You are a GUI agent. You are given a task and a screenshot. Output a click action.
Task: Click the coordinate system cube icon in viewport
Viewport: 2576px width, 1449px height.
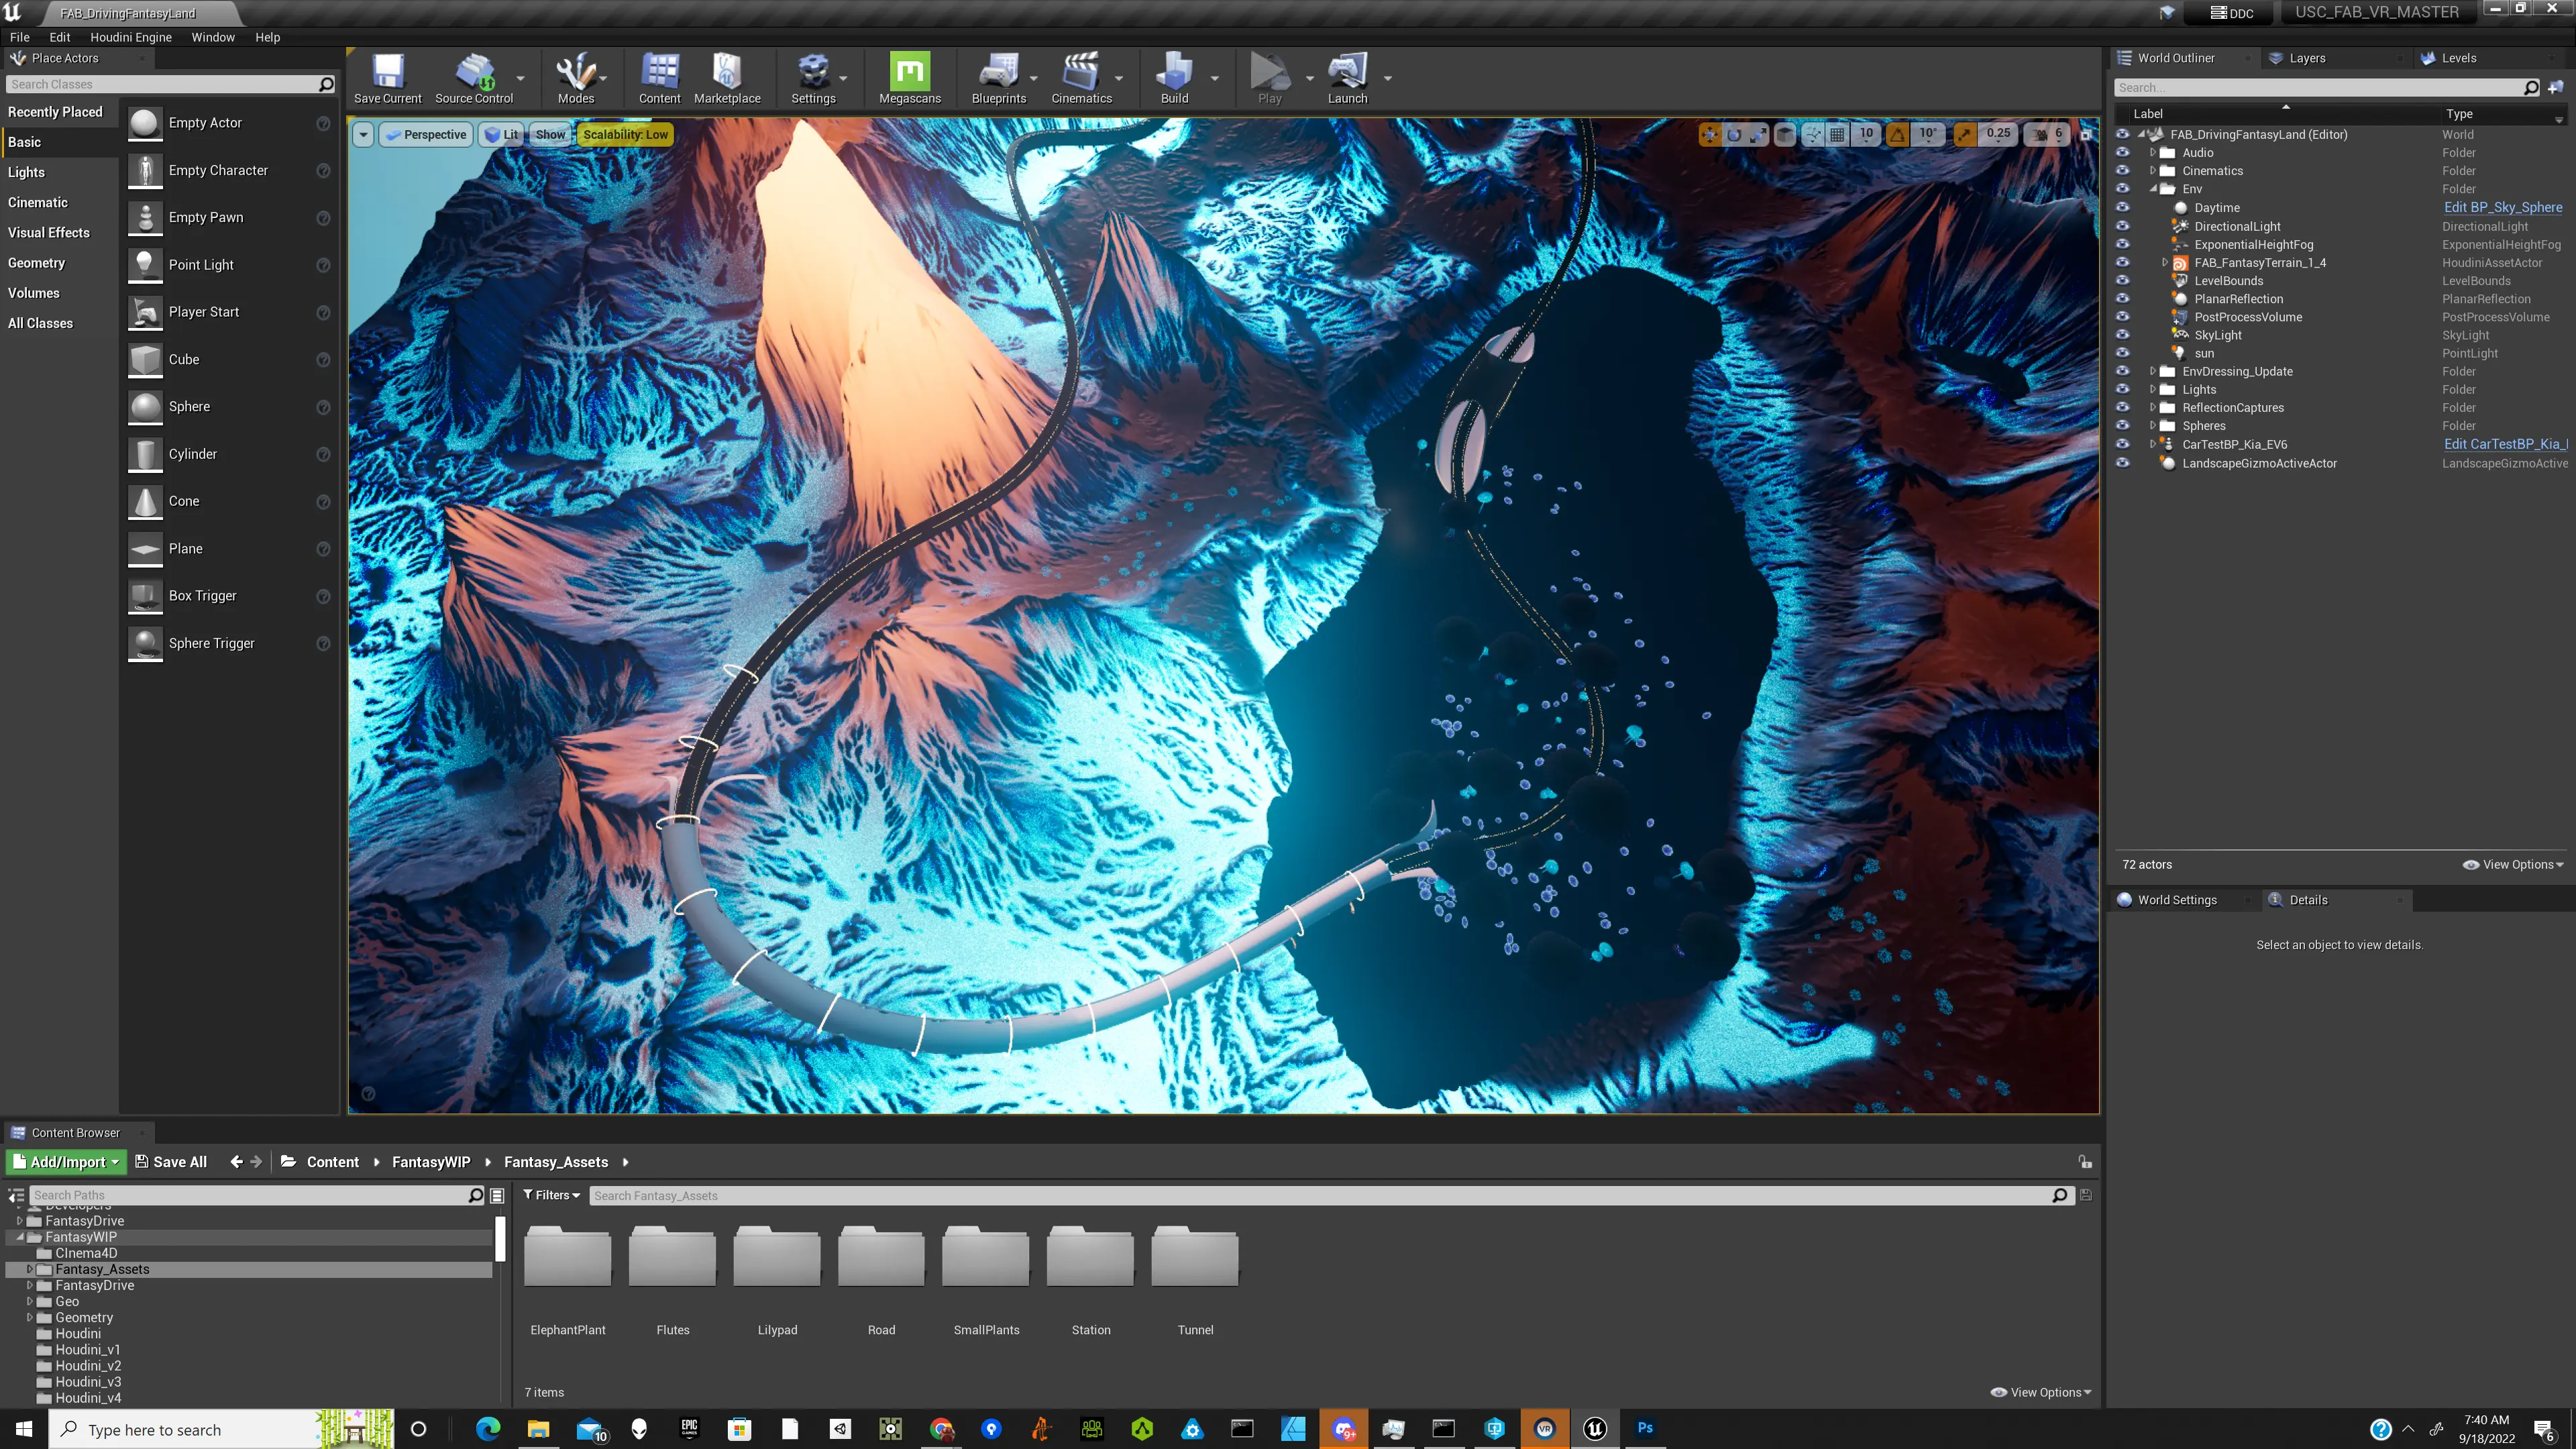[x=1785, y=134]
